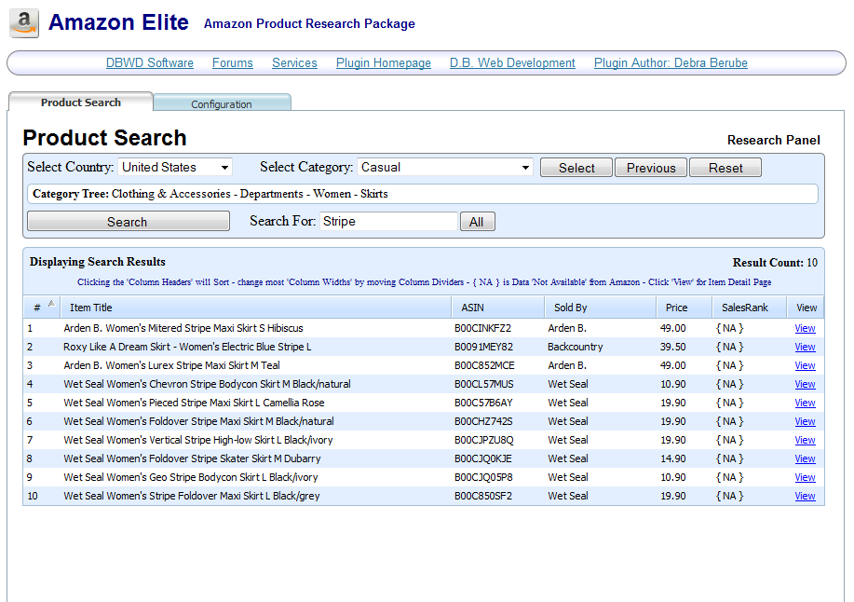
Task: Sort by SalesRank column header
Action: [x=750, y=308]
